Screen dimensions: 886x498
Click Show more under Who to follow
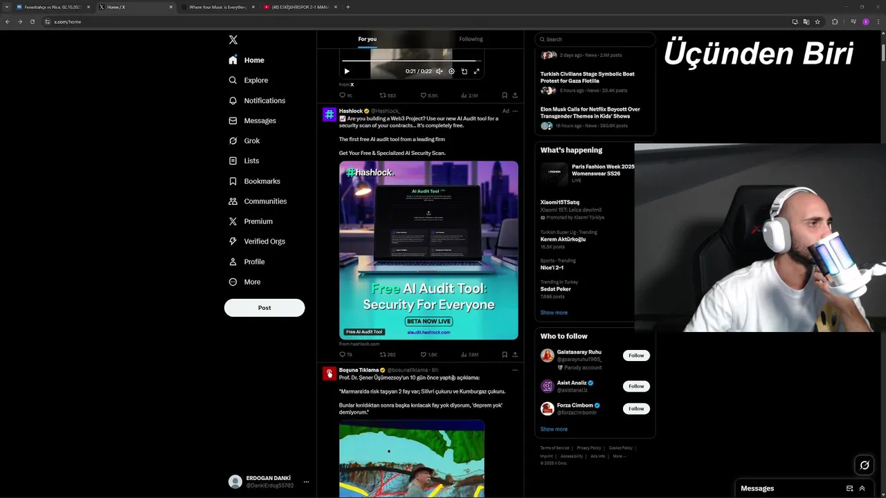point(554,429)
